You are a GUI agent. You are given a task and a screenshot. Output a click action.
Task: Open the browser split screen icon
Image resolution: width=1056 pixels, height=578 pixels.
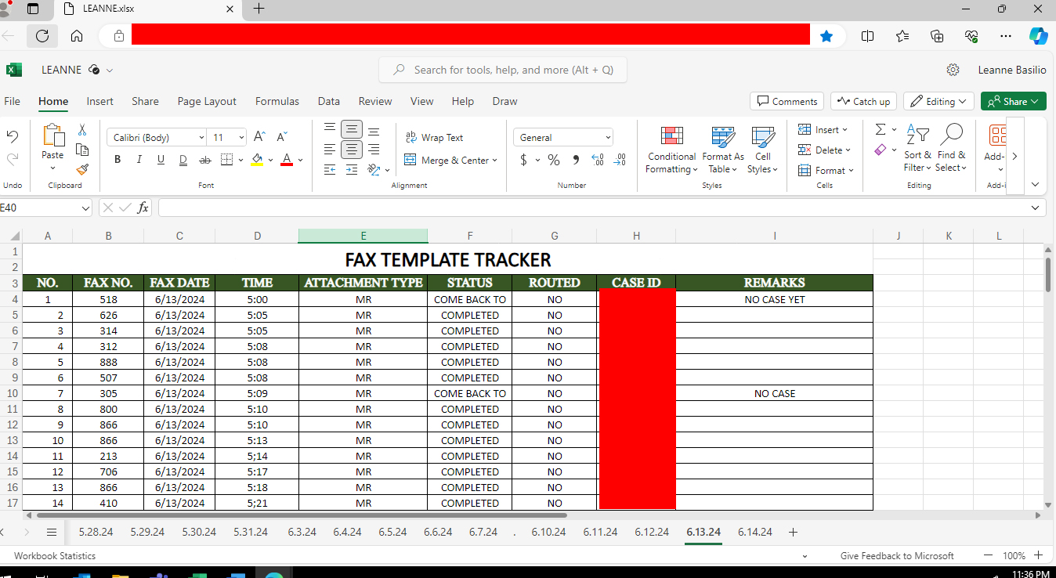tap(867, 36)
